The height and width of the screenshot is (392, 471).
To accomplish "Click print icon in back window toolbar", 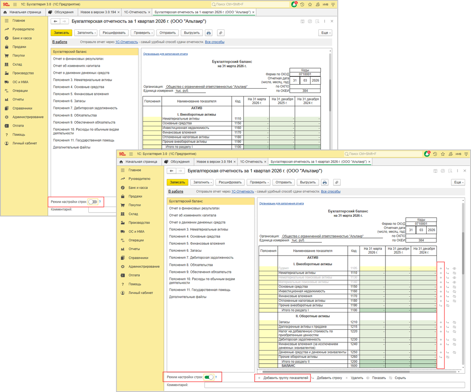I will click(209, 33).
